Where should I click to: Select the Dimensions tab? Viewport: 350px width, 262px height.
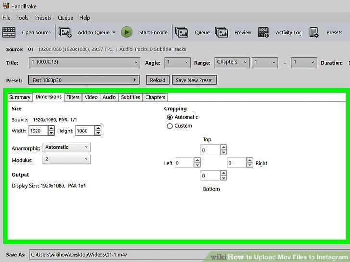pyautogui.click(x=49, y=97)
